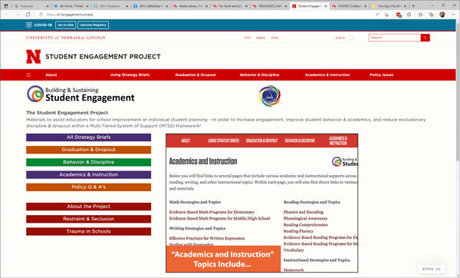
Task: Click the user avatar icon beside Log In
Action: (350, 38)
